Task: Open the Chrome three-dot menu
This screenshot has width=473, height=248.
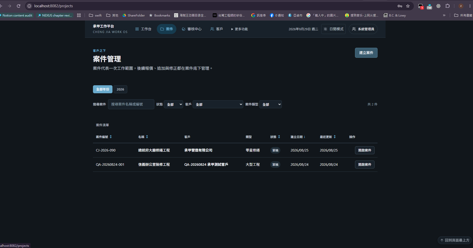Action: [x=470, y=6]
